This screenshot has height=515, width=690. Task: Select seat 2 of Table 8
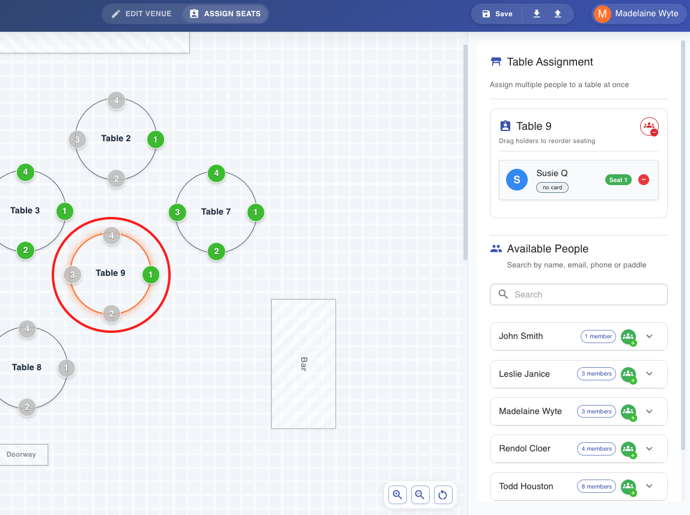[27, 407]
